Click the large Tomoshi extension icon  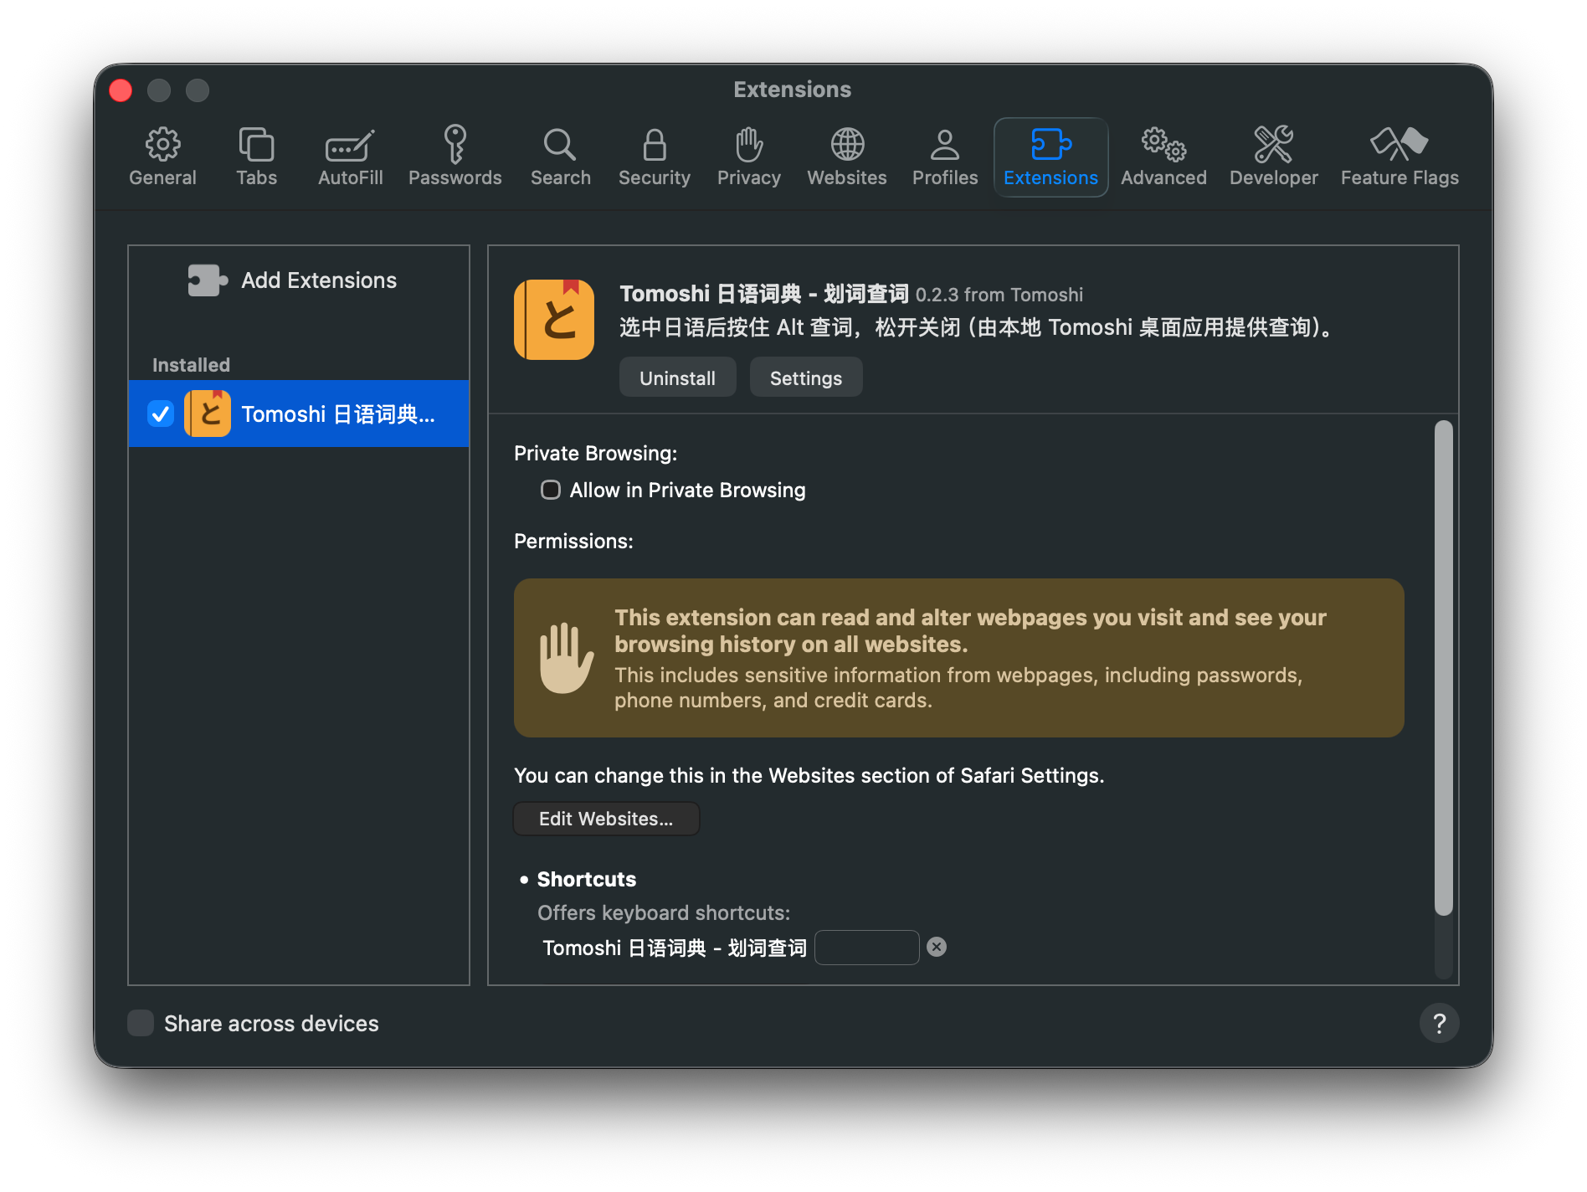click(554, 320)
